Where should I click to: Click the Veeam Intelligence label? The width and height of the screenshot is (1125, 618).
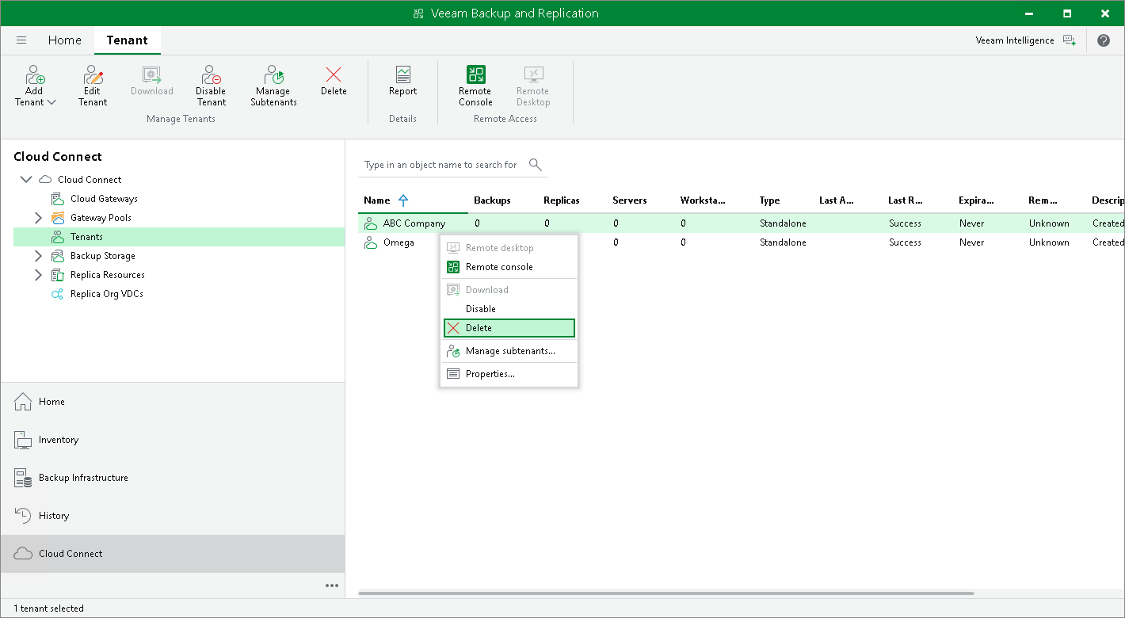(1015, 40)
